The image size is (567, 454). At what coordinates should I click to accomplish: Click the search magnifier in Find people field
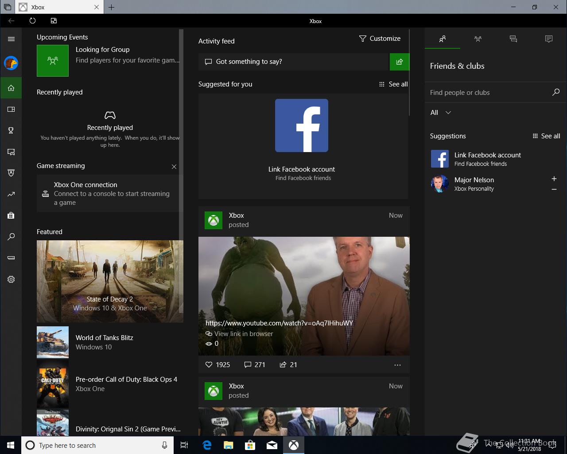(x=556, y=92)
